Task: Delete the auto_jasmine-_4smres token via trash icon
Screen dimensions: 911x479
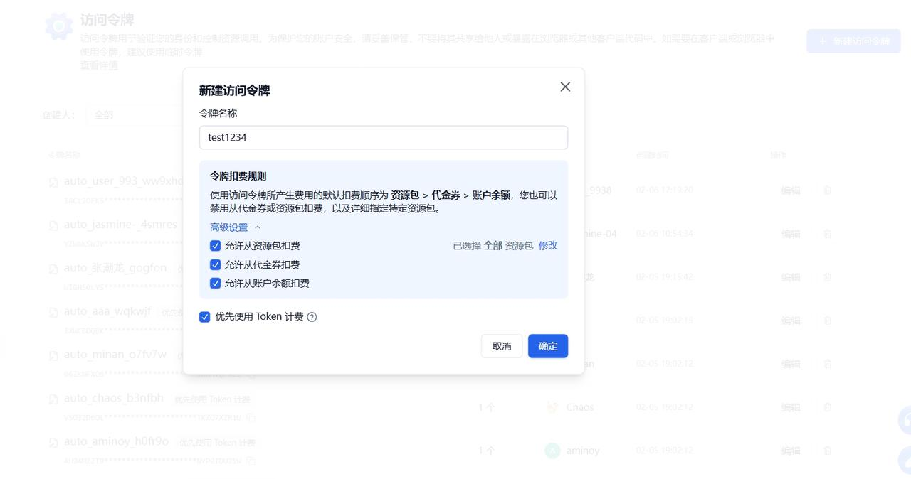Action: click(x=827, y=234)
